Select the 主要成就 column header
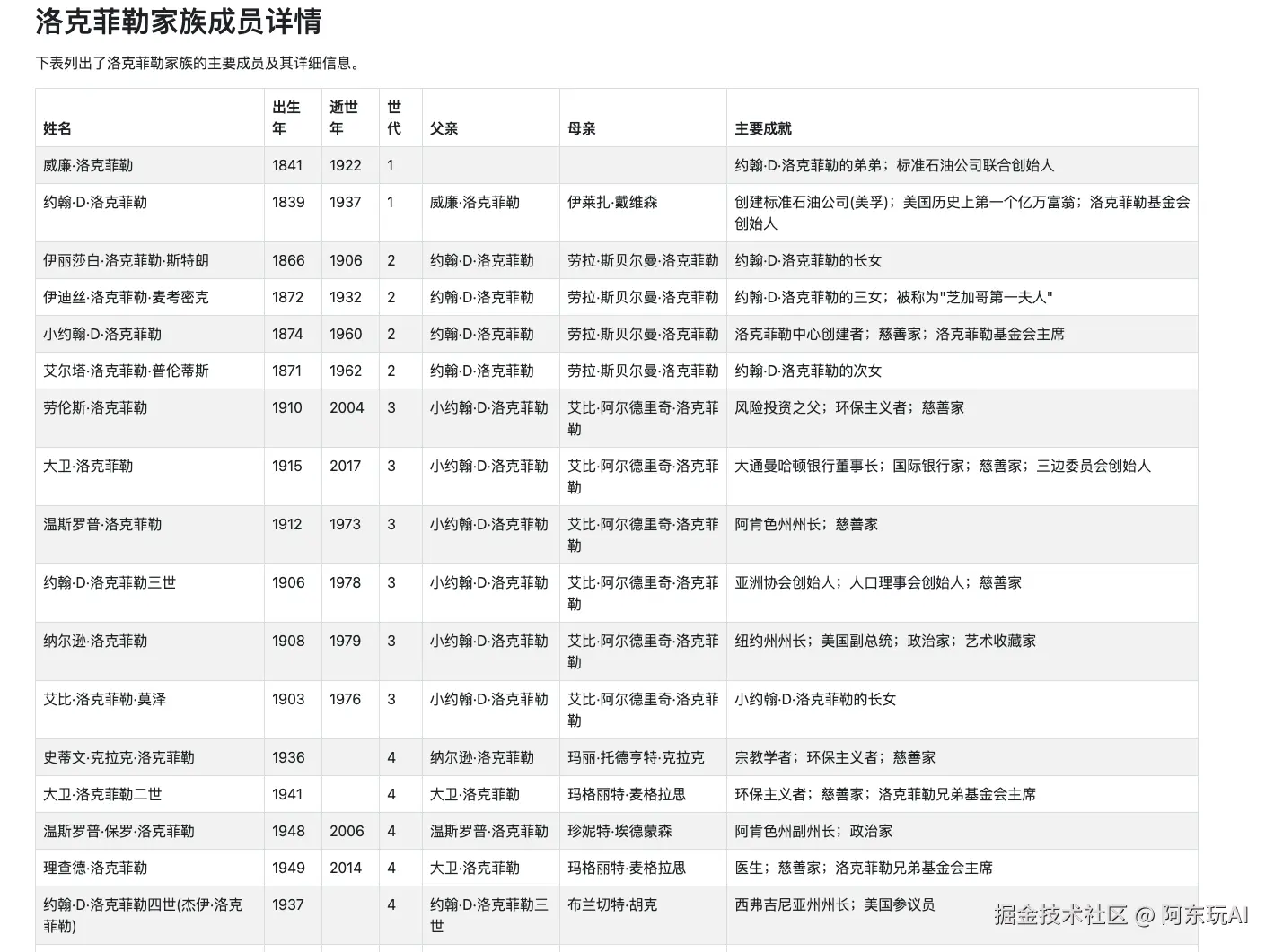This screenshot has height=952, width=1274. coord(762,128)
